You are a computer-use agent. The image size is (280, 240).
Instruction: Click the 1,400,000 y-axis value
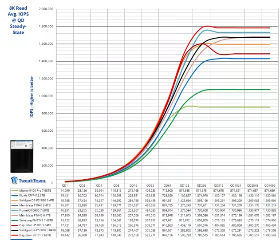(46, 61)
